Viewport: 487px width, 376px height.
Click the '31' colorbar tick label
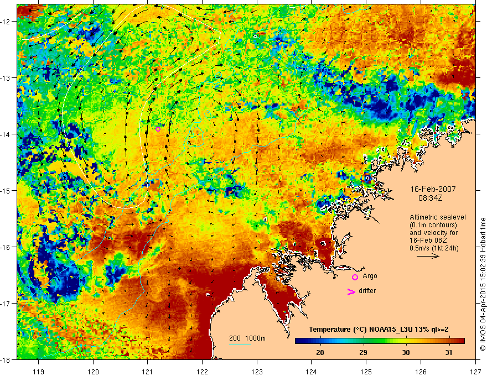[448, 352]
